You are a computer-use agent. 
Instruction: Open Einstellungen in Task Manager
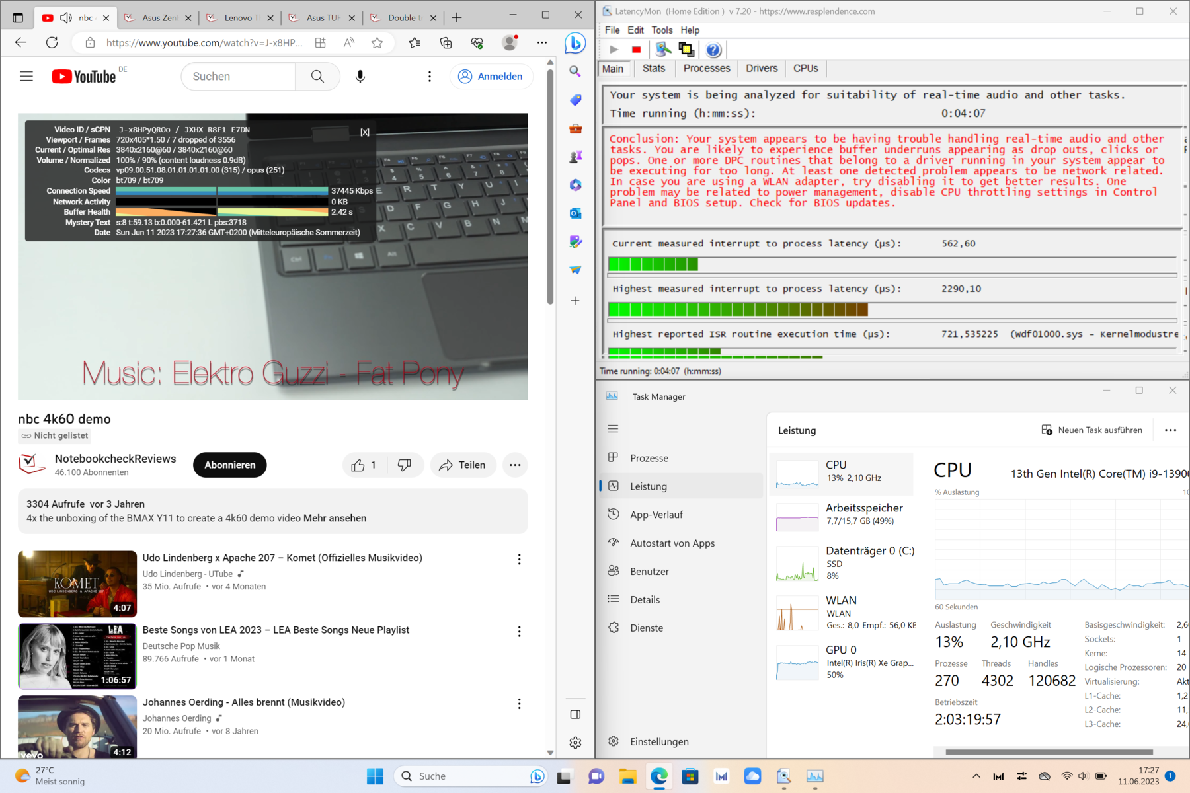pos(682,741)
